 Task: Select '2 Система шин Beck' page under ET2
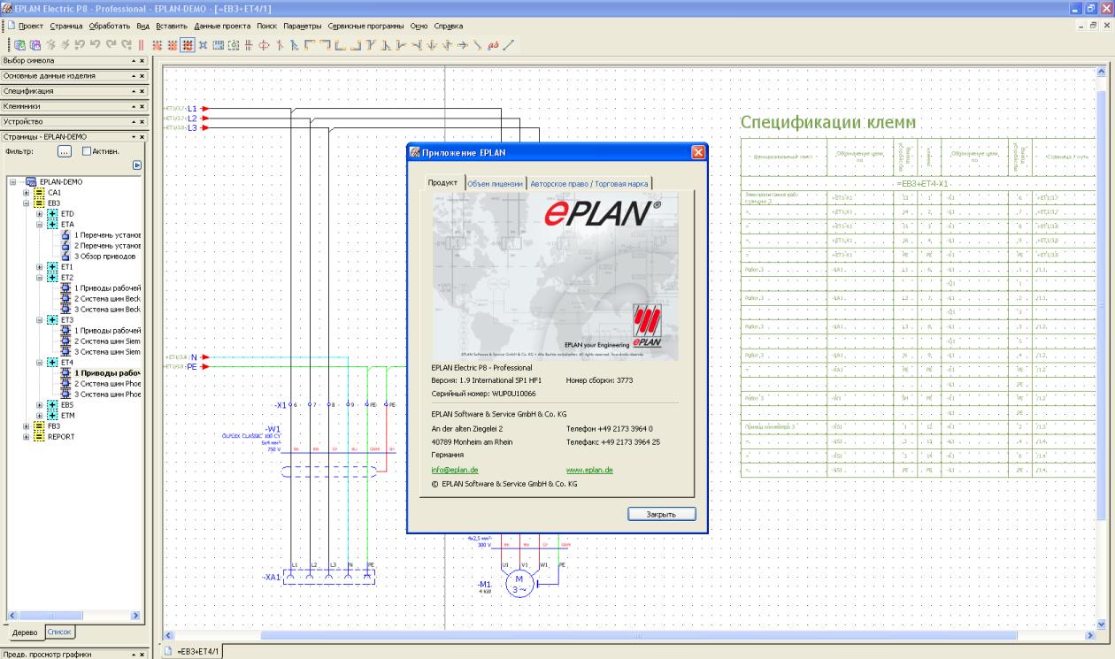[x=106, y=298]
